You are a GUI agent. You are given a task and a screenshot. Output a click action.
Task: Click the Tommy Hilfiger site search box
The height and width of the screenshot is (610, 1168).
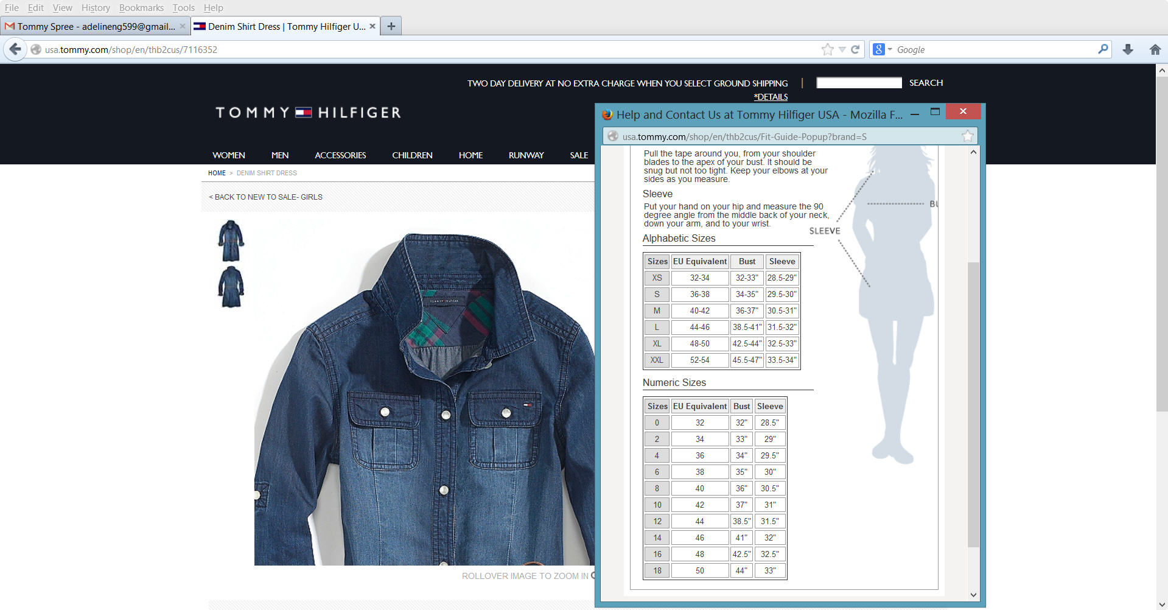click(859, 83)
